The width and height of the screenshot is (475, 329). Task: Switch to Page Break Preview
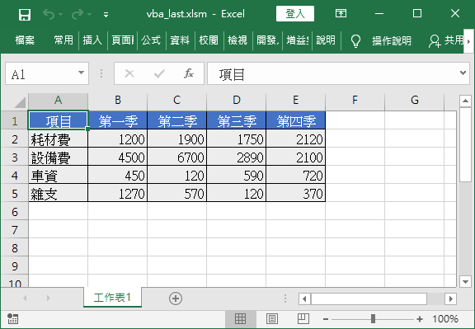(303, 319)
